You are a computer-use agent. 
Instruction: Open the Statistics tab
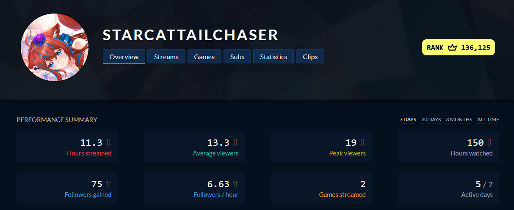[x=274, y=57]
